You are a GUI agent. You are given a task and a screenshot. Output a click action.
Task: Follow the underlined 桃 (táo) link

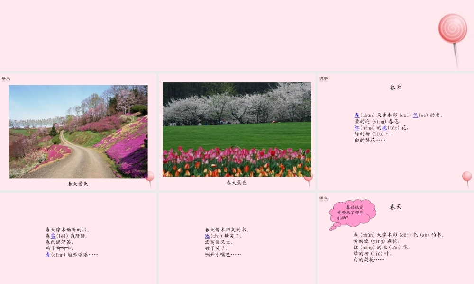[x=384, y=128]
